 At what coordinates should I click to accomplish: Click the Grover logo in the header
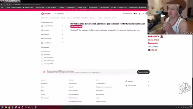point(46,14)
